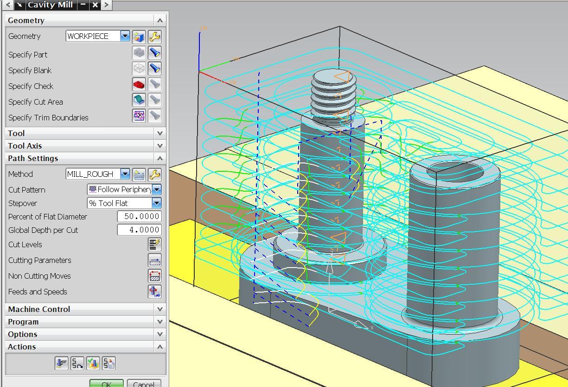The width and height of the screenshot is (568, 387).
Task: Click Specify Cut Area display flashlight icon
Action: click(155, 100)
